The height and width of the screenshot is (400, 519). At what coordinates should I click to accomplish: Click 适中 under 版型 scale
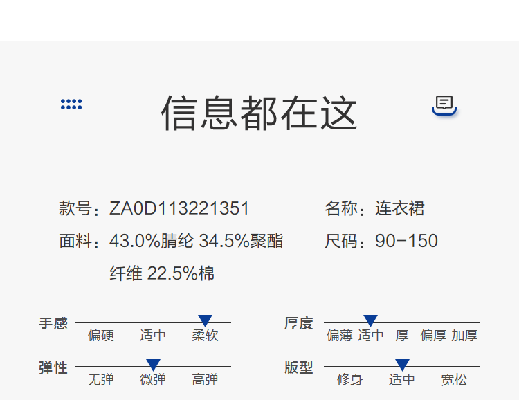coord(401,380)
